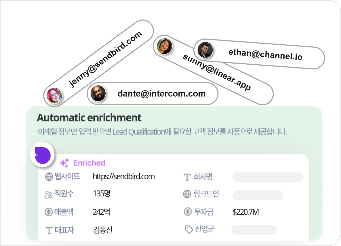Click the Enriched label
This screenshot has width=341, height=246.
89,163
